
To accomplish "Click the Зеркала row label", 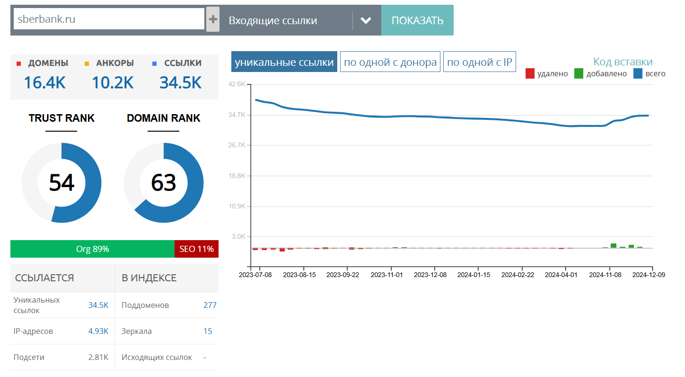I will coord(137,331).
